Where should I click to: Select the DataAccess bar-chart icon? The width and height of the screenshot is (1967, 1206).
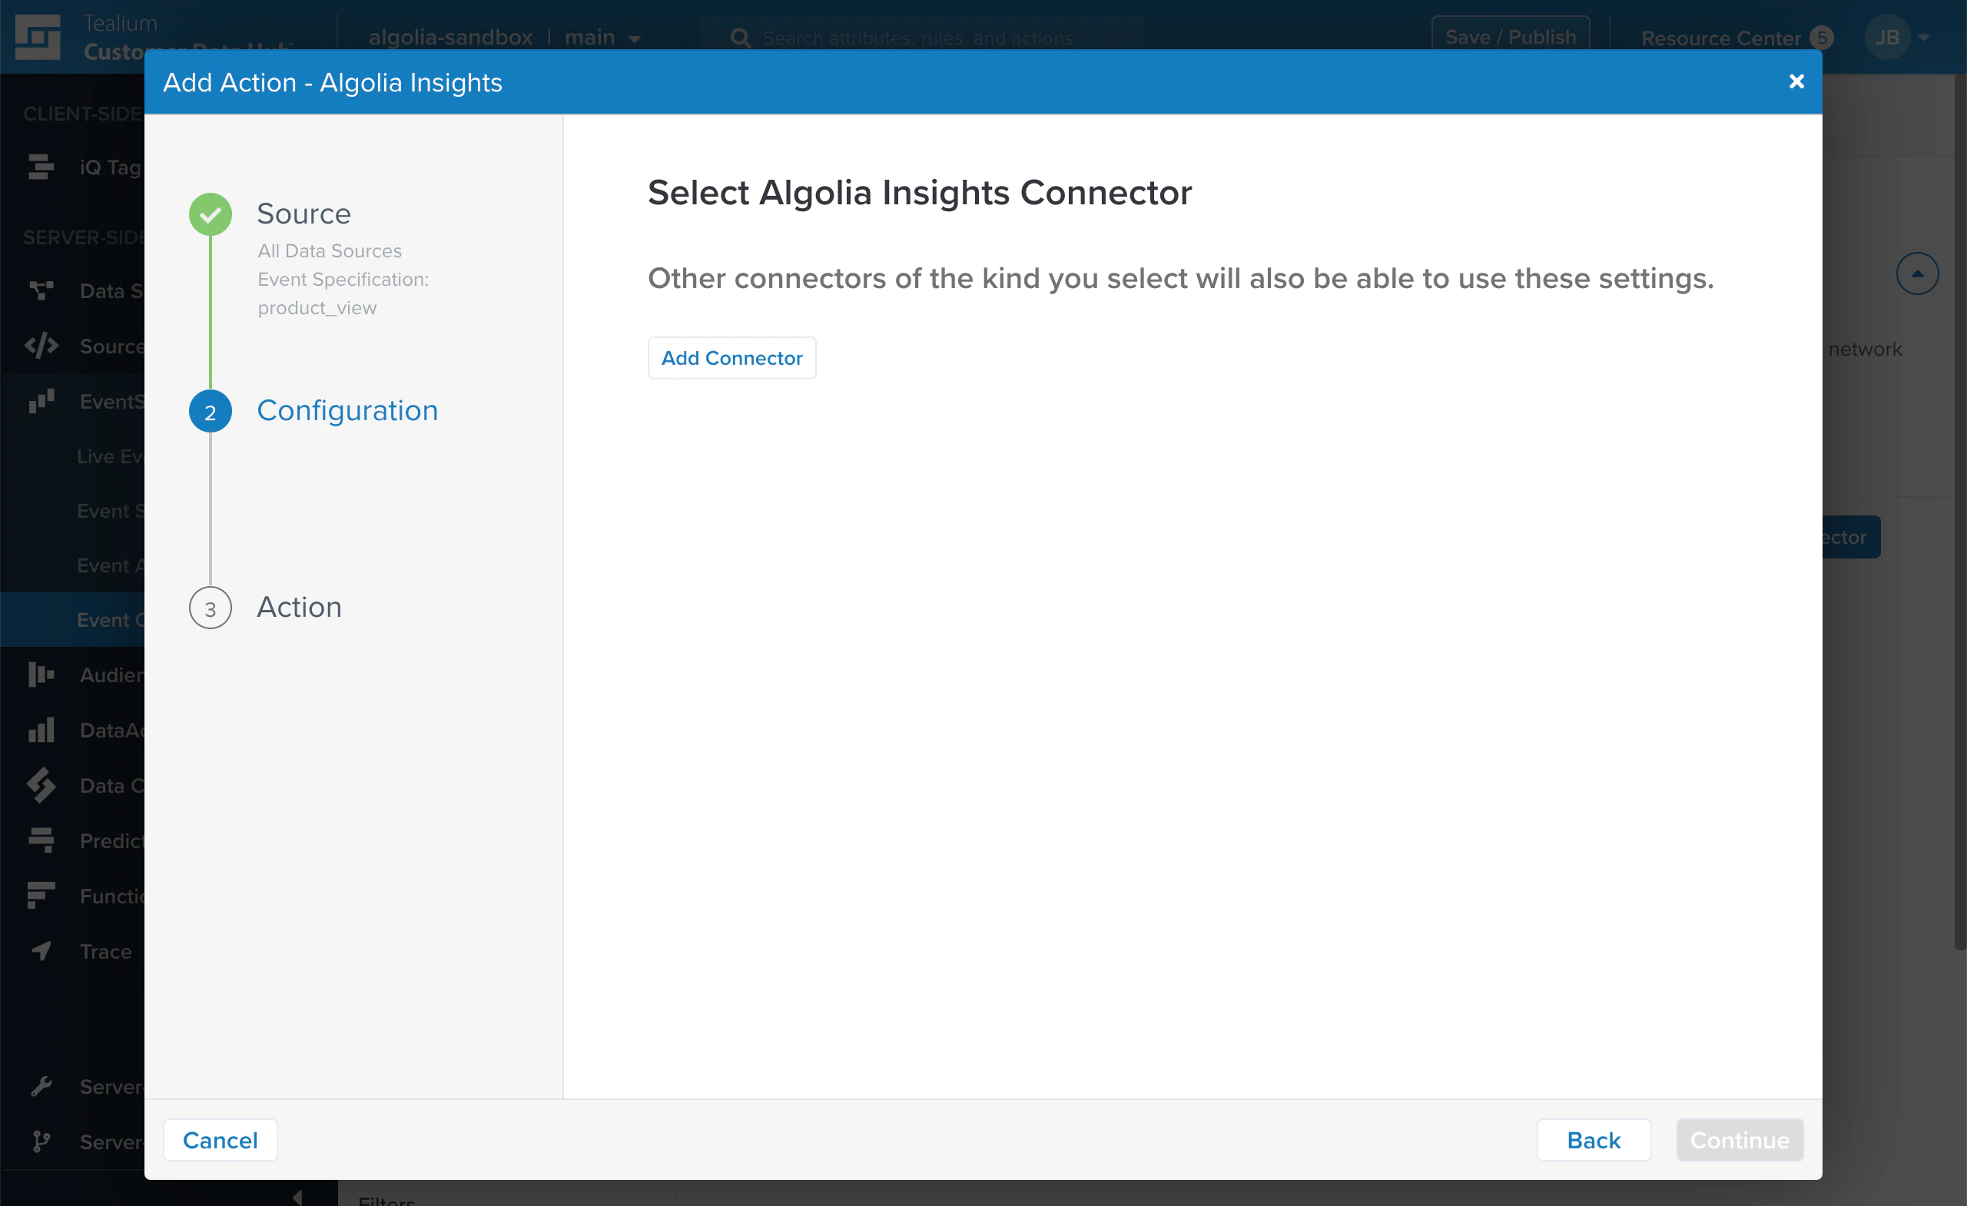click(41, 730)
